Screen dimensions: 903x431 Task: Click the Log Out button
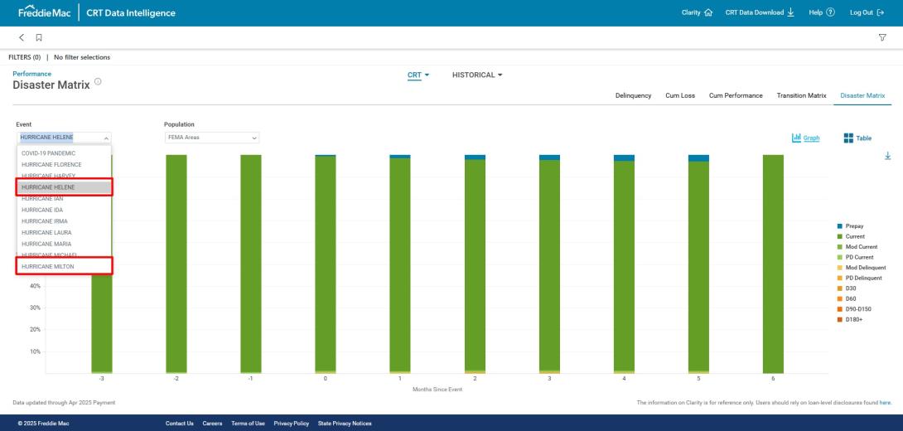[867, 12]
